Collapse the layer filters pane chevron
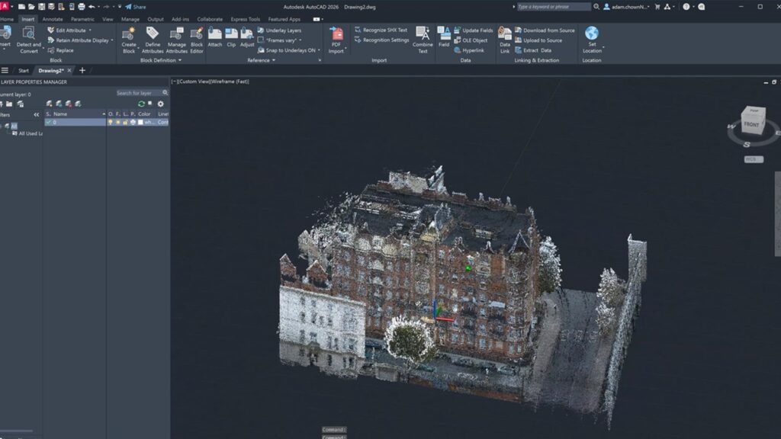The height and width of the screenshot is (439, 781). [36, 114]
